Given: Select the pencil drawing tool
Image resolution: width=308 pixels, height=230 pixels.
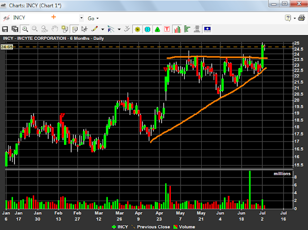Looking at the screenshot, I should 94,29.
